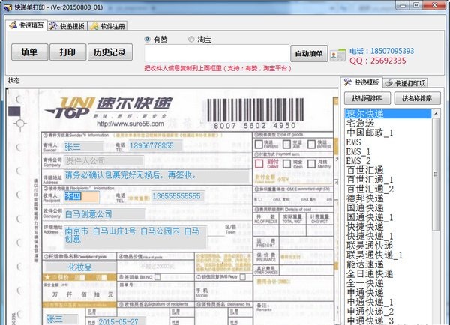450x325 pixels.
Task: Click the 自动填单 auto-fill button
Action: [x=309, y=54]
